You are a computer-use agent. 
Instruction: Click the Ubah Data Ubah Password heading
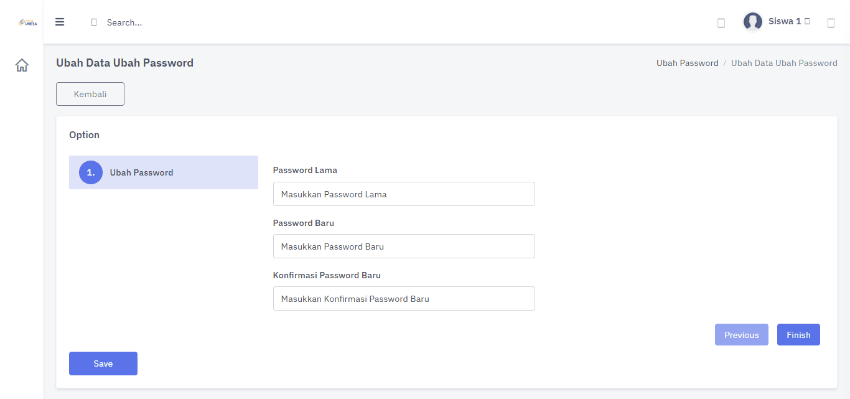coord(124,63)
